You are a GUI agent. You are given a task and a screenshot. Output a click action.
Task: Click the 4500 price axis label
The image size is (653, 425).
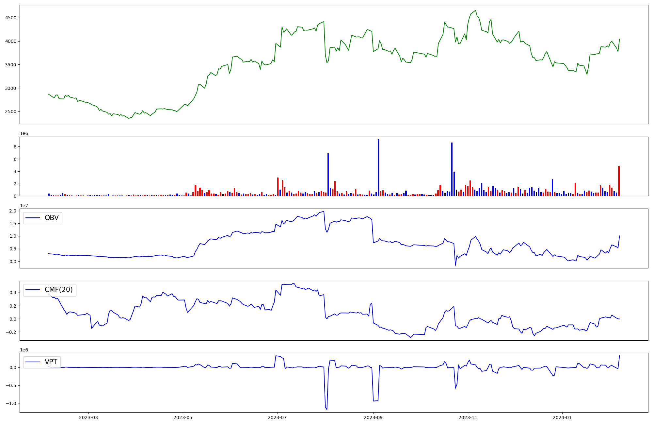(x=11, y=18)
